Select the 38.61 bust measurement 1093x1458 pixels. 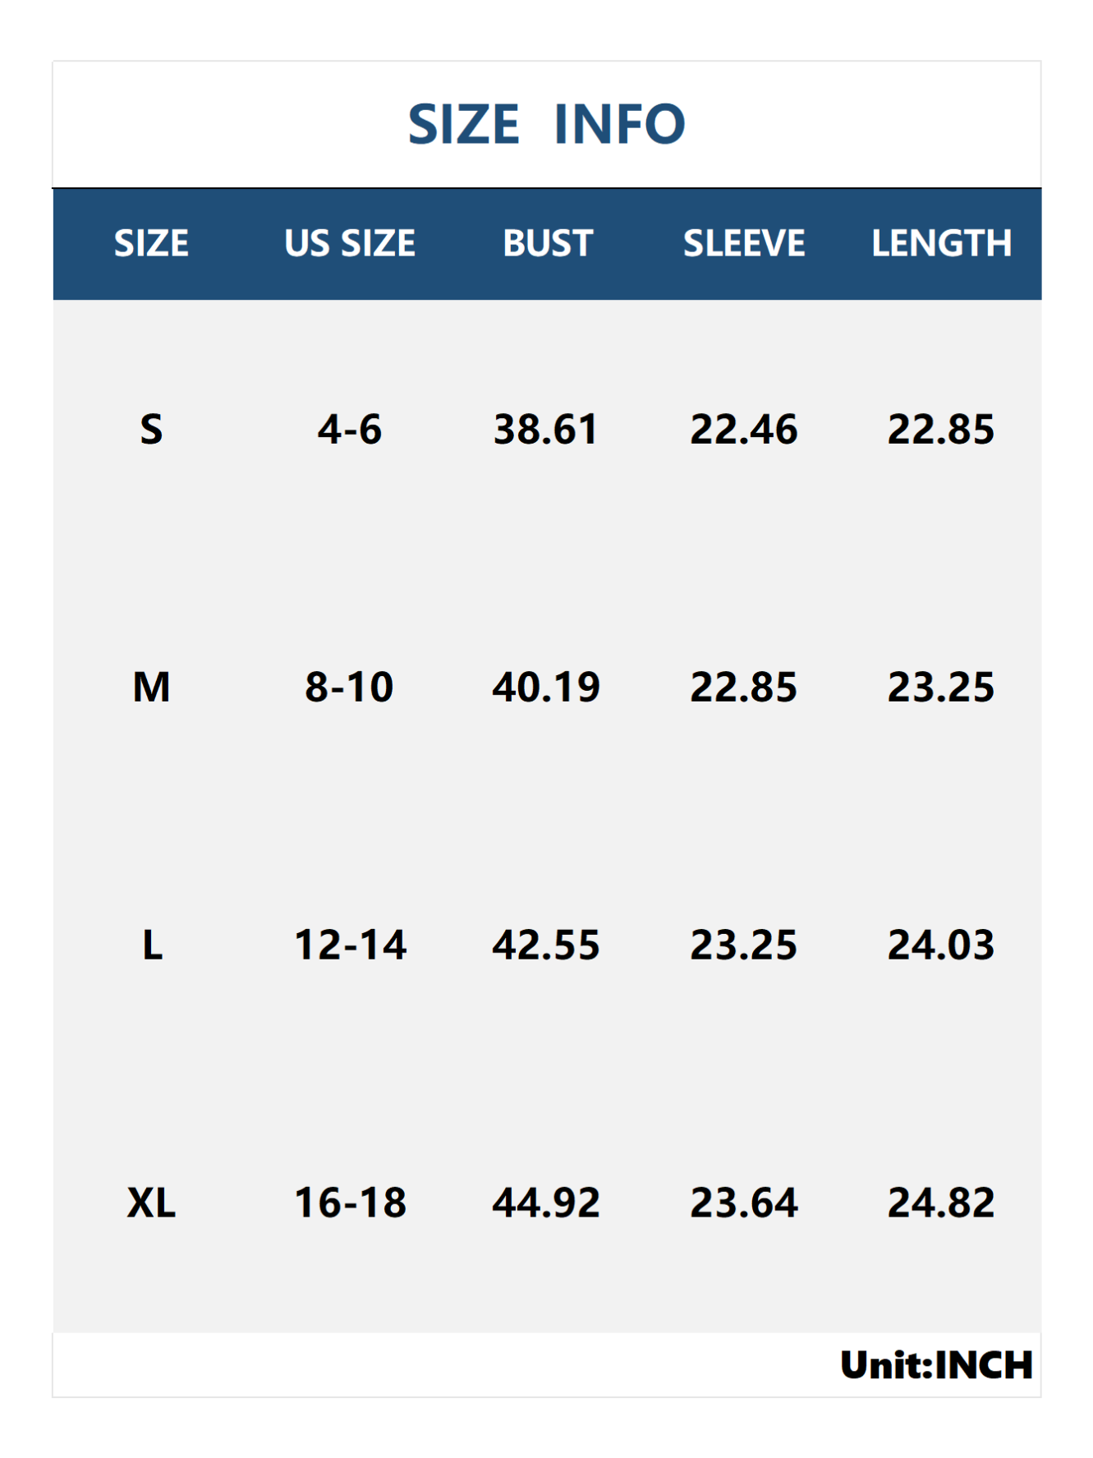[546, 430]
